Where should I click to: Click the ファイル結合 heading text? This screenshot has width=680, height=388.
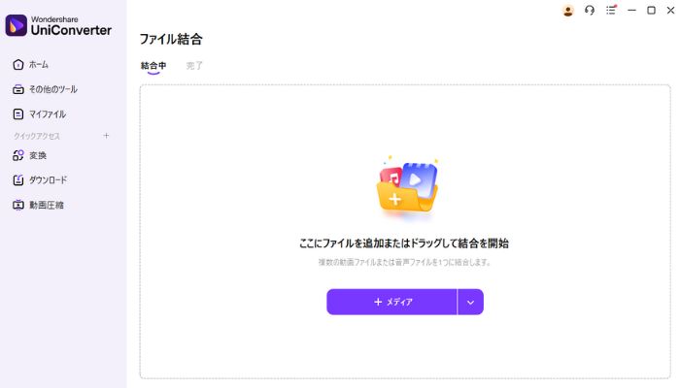click(x=171, y=39)
